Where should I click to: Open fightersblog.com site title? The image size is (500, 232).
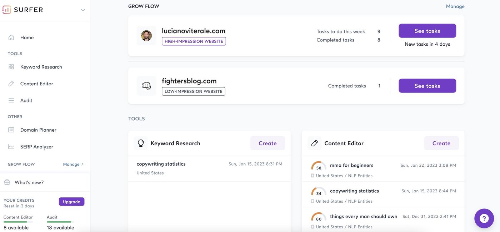pyautogui.click(x=189, y=81)
